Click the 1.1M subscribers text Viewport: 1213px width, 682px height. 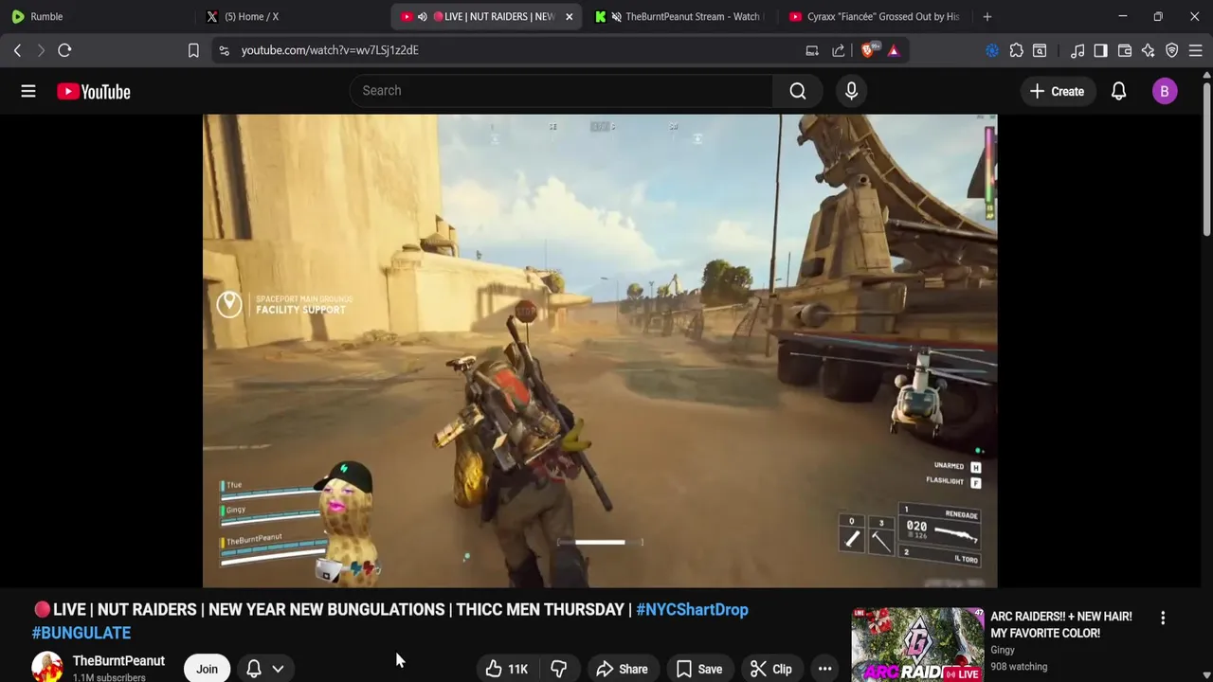[x=109, y=677]
